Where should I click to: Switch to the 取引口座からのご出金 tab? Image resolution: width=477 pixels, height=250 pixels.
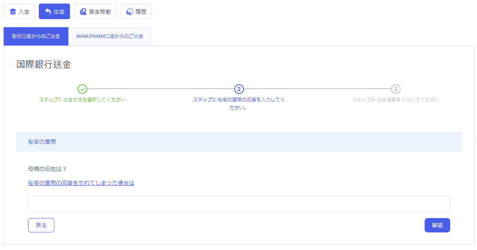click(36, 36)
